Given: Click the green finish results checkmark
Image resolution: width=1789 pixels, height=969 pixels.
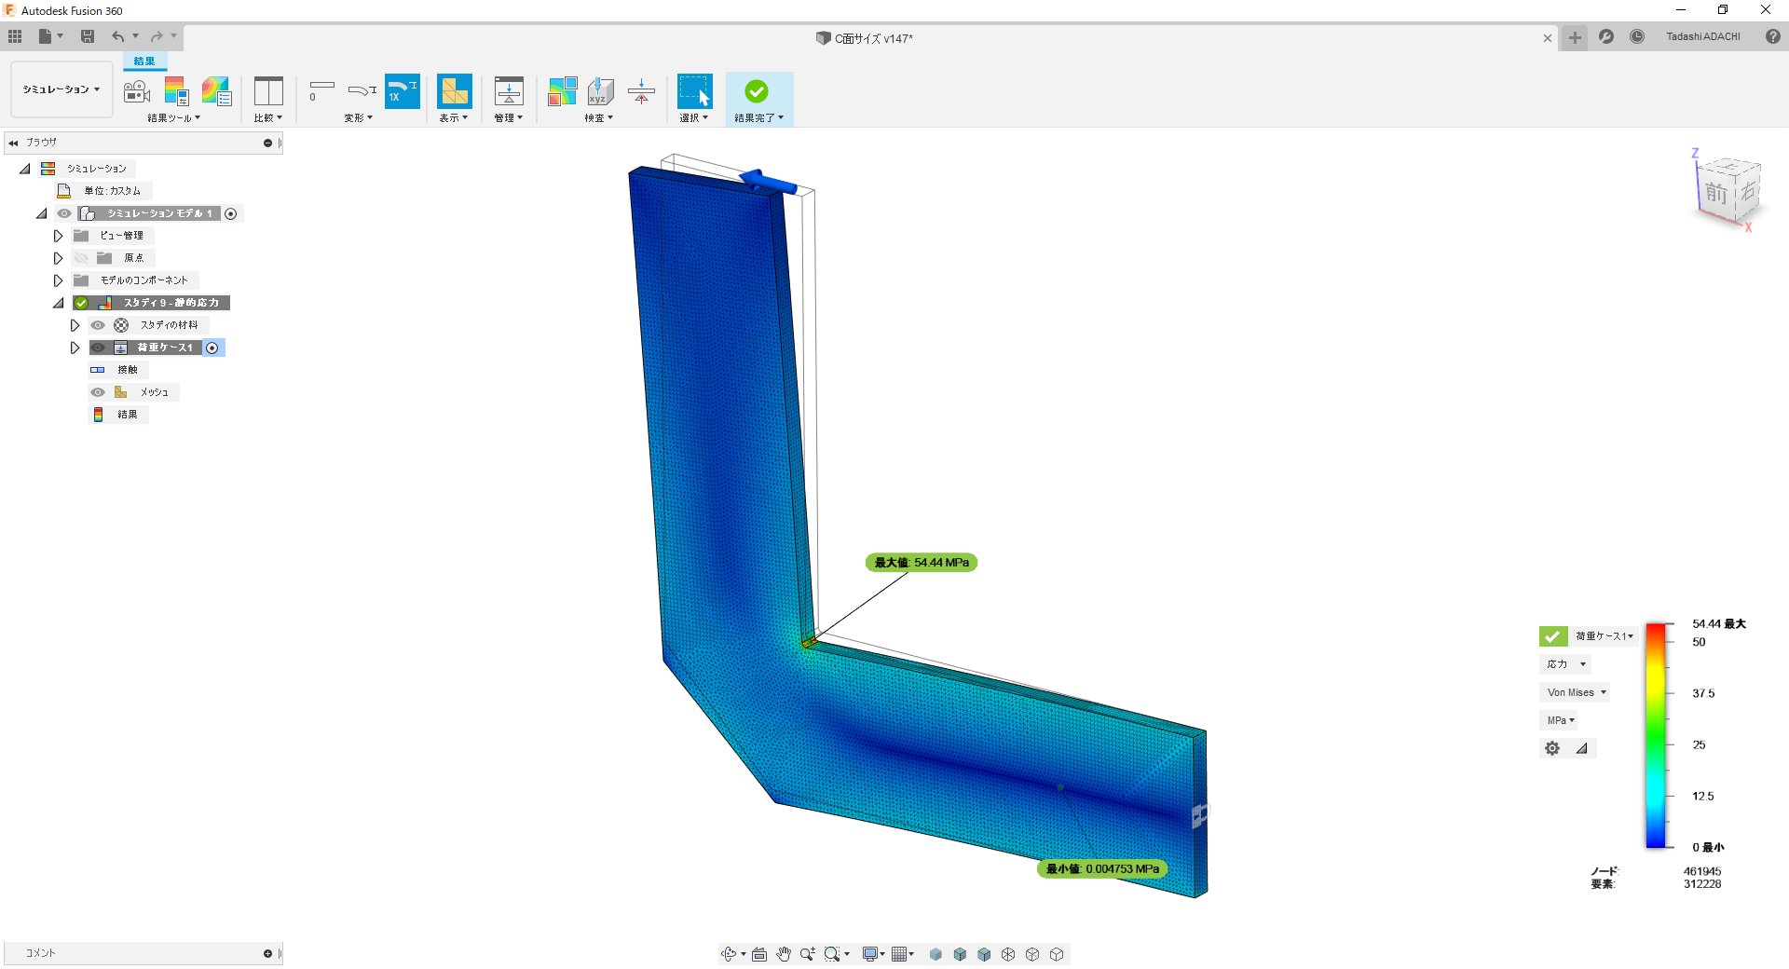Looking at the screenshot, I should pyautogui.click(x=757, y=91).
